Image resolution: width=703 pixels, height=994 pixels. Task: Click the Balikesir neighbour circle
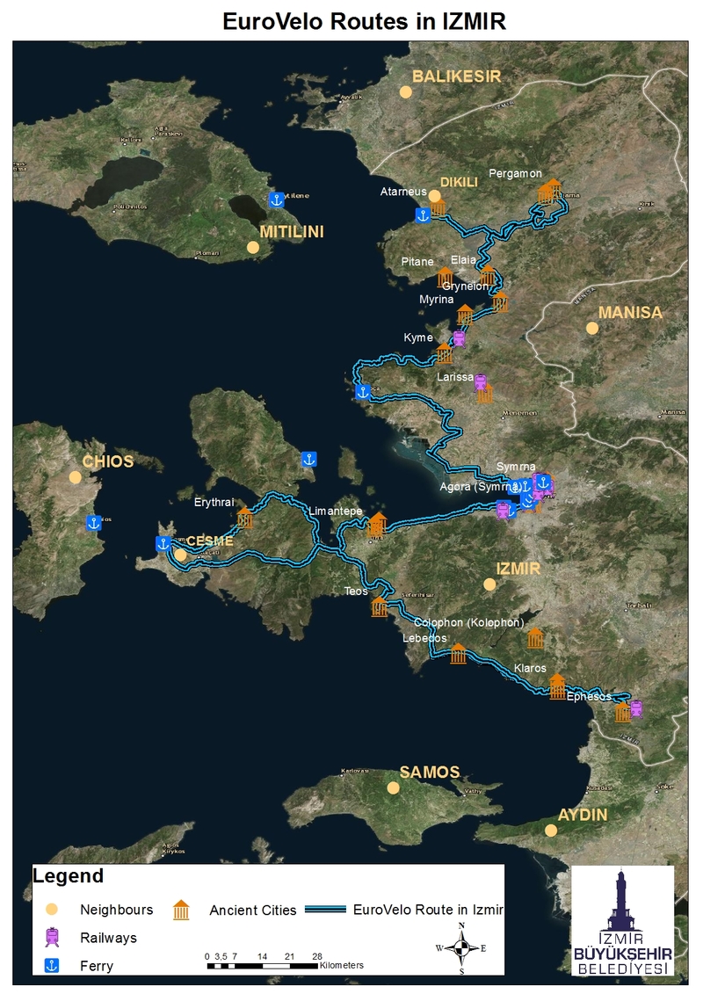point(406,92)
